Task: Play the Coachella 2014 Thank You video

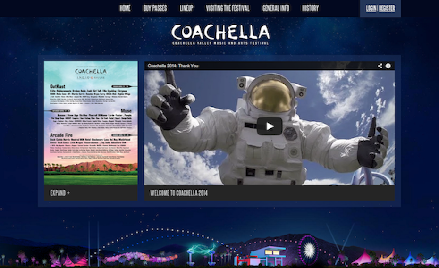Action: click(270, 126)
